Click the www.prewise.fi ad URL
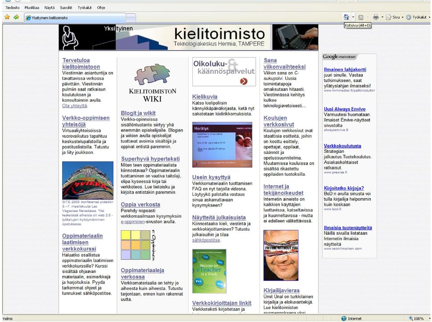The image size is (432, 322). pyautogui.click(x=335, y=172)
